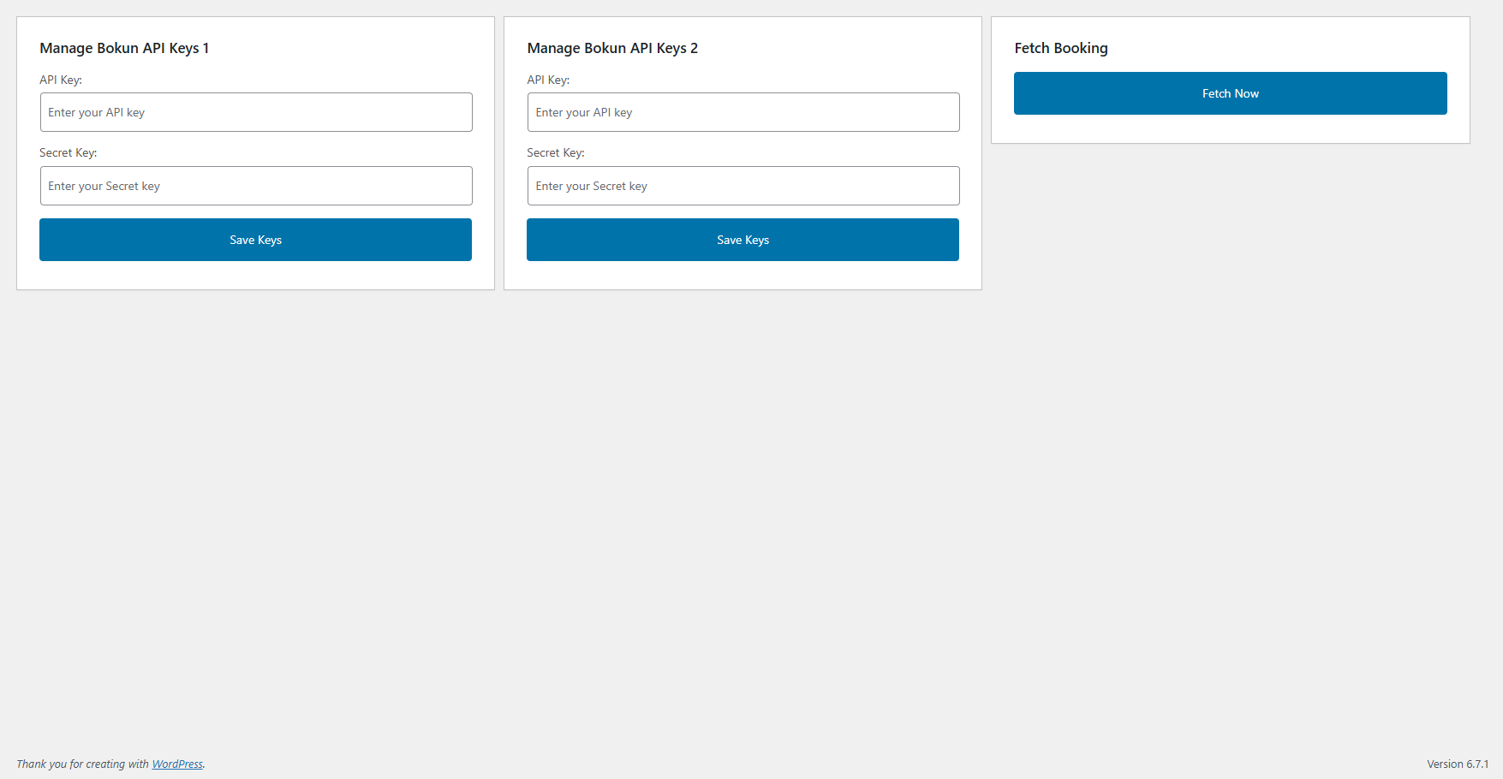This screenshot has width=1503, height=779.
Task: Click the Secret Key field in Keys 2
Action: pos(743,186)
